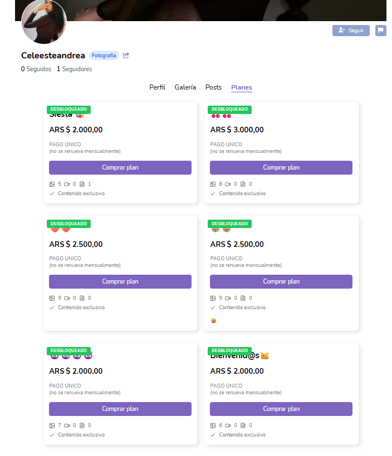Image resolution: width=392 pixels, height=456 pixels.
Task: Click the Fotografía category tag
Action: point(104,56)
